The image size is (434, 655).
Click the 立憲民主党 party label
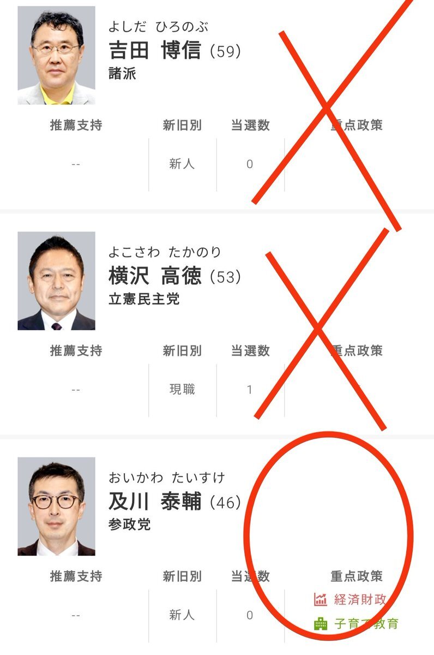(144, 299)
